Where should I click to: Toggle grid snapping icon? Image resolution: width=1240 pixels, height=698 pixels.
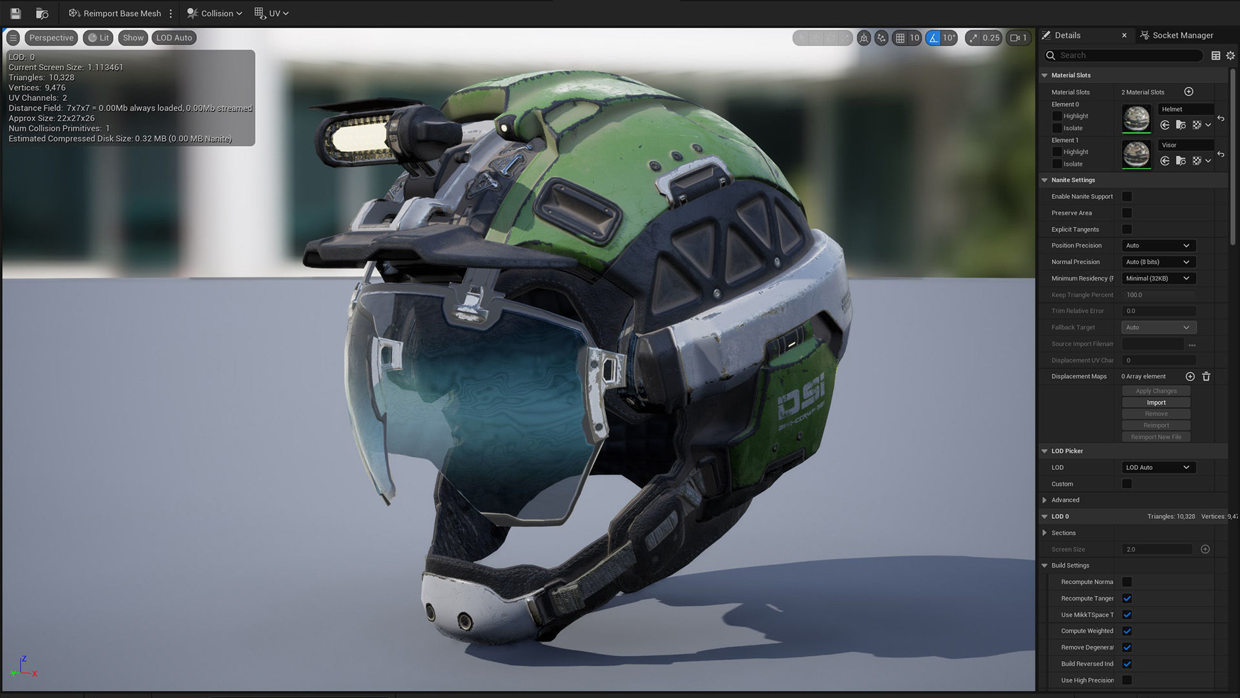coord(900,37)
